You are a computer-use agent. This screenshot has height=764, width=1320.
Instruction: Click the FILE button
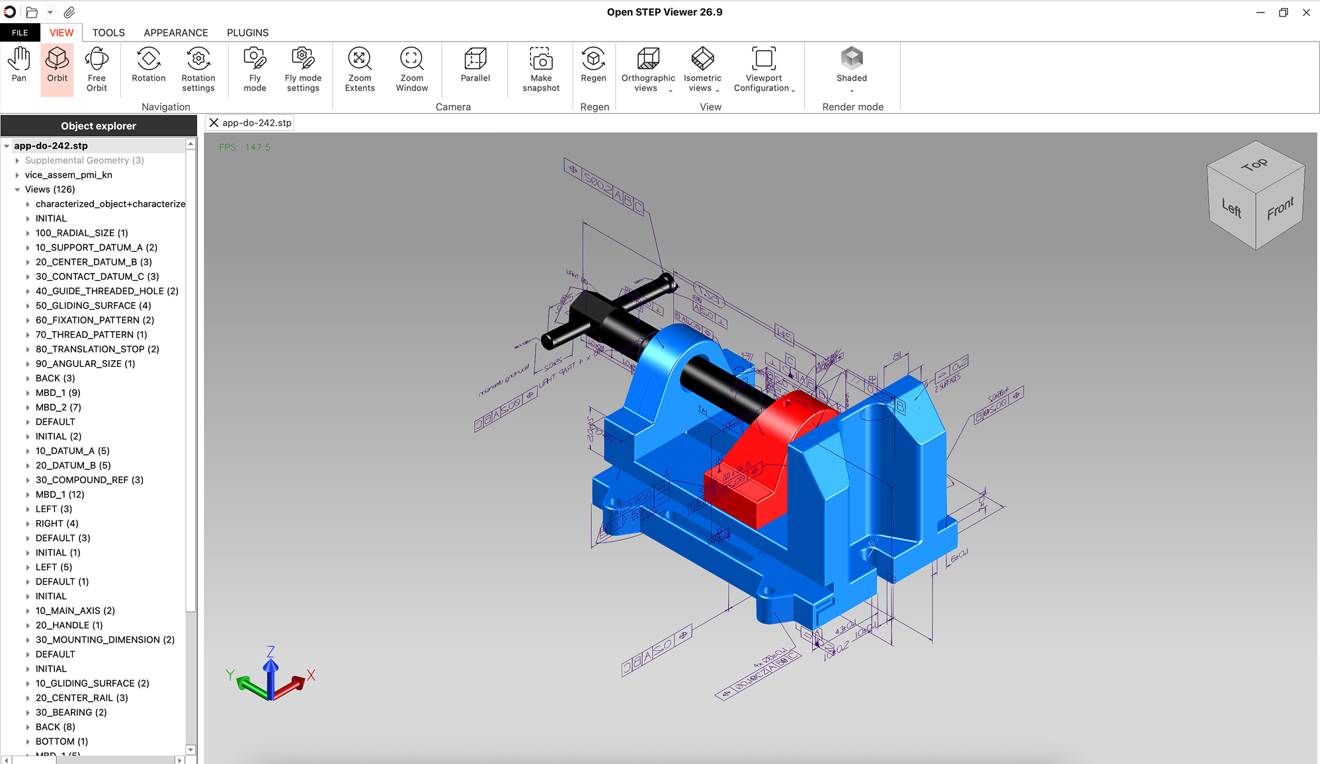(20, 32)
